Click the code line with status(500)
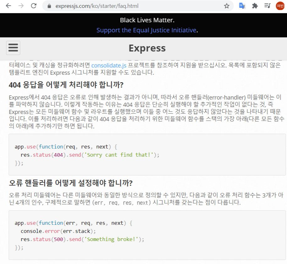 [x=82, y=239]
